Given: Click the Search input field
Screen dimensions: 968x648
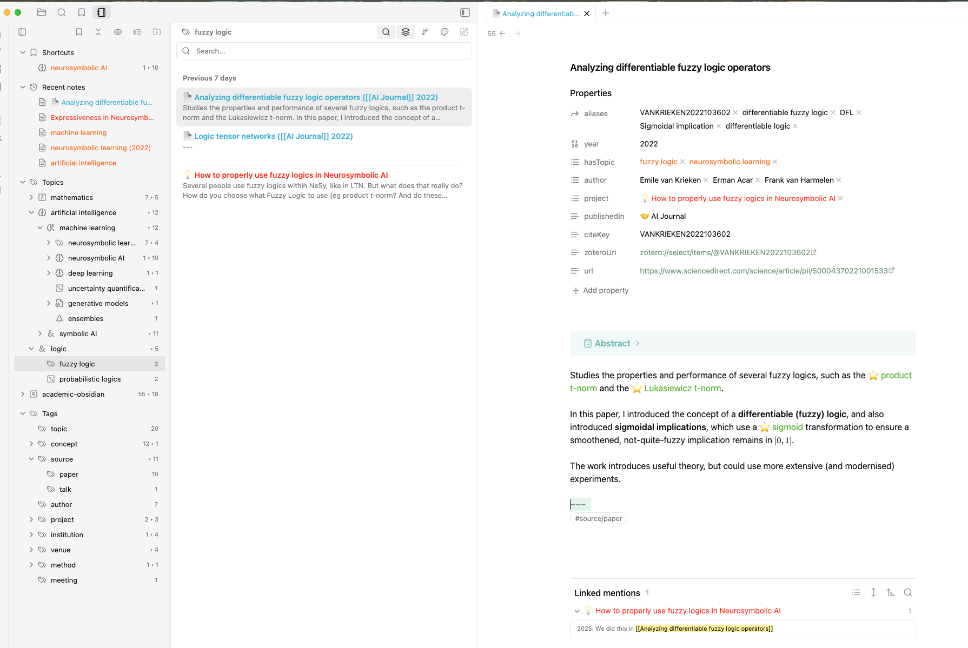Looking at the screenshot, I should point(324,51).
